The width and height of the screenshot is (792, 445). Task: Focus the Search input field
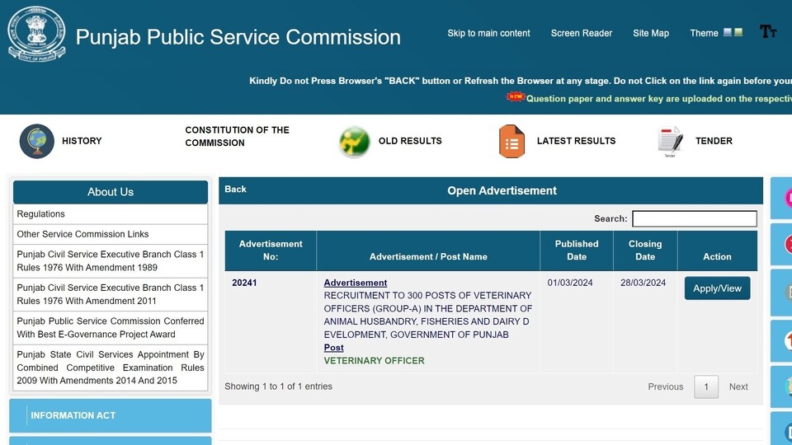click(695, 218)
